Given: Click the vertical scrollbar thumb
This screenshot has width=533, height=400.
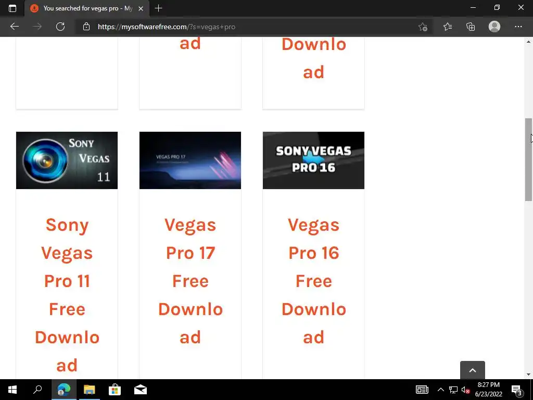Looking at the screenshot, I should tap(528, 159).
